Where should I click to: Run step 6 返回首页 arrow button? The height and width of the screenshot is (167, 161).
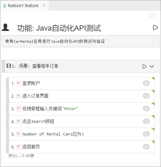(x=146, y=147)
